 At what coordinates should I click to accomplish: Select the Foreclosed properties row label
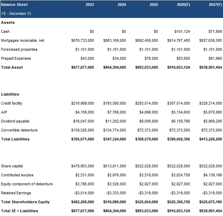[19, 49]
